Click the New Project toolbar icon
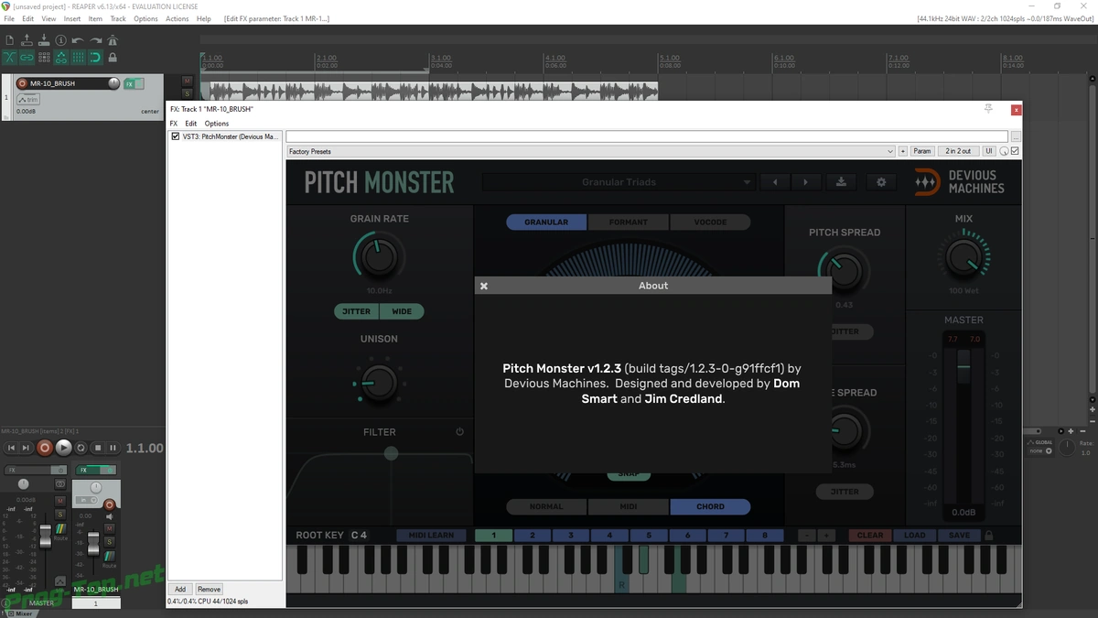 10,40
